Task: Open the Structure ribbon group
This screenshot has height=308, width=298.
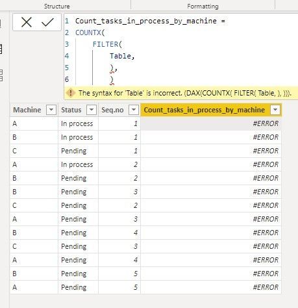Action: (x=56, y=6)
